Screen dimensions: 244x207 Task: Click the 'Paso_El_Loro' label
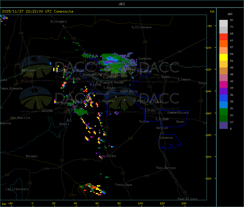click(x=187, y=199)
